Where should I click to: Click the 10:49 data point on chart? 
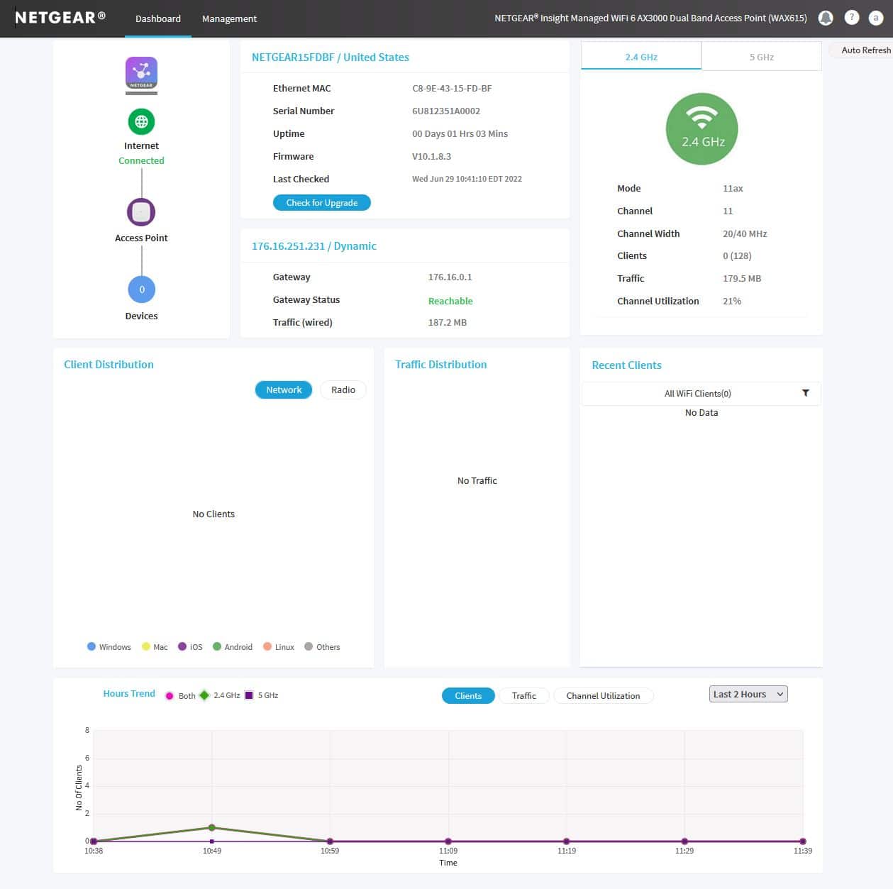pos(212,828)
